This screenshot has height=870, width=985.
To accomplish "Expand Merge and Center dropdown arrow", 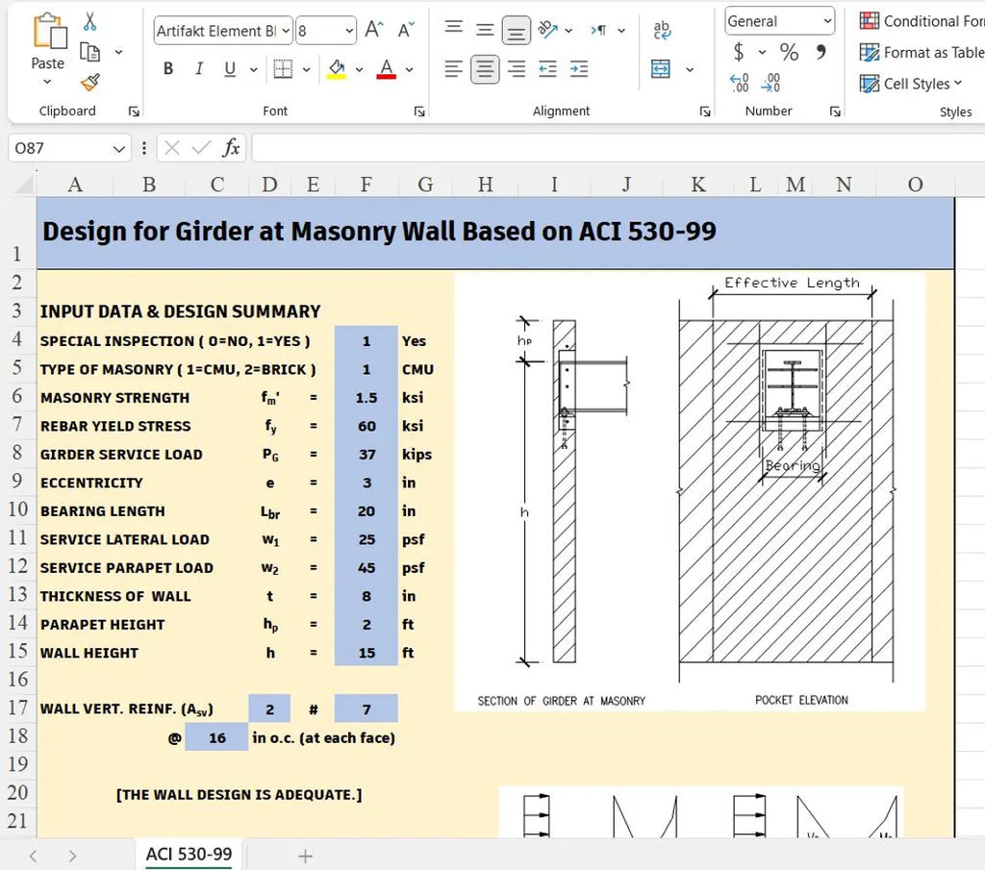I will tap(690, 69).
